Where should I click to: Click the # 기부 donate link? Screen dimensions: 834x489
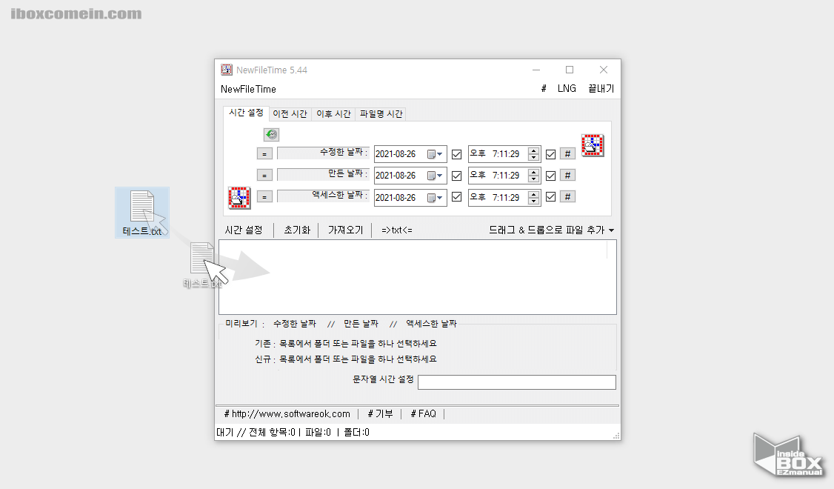[x=380, y=413]
